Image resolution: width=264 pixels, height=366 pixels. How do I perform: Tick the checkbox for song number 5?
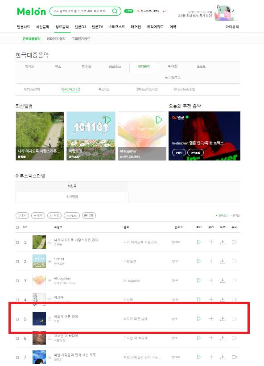pos(17,319)
